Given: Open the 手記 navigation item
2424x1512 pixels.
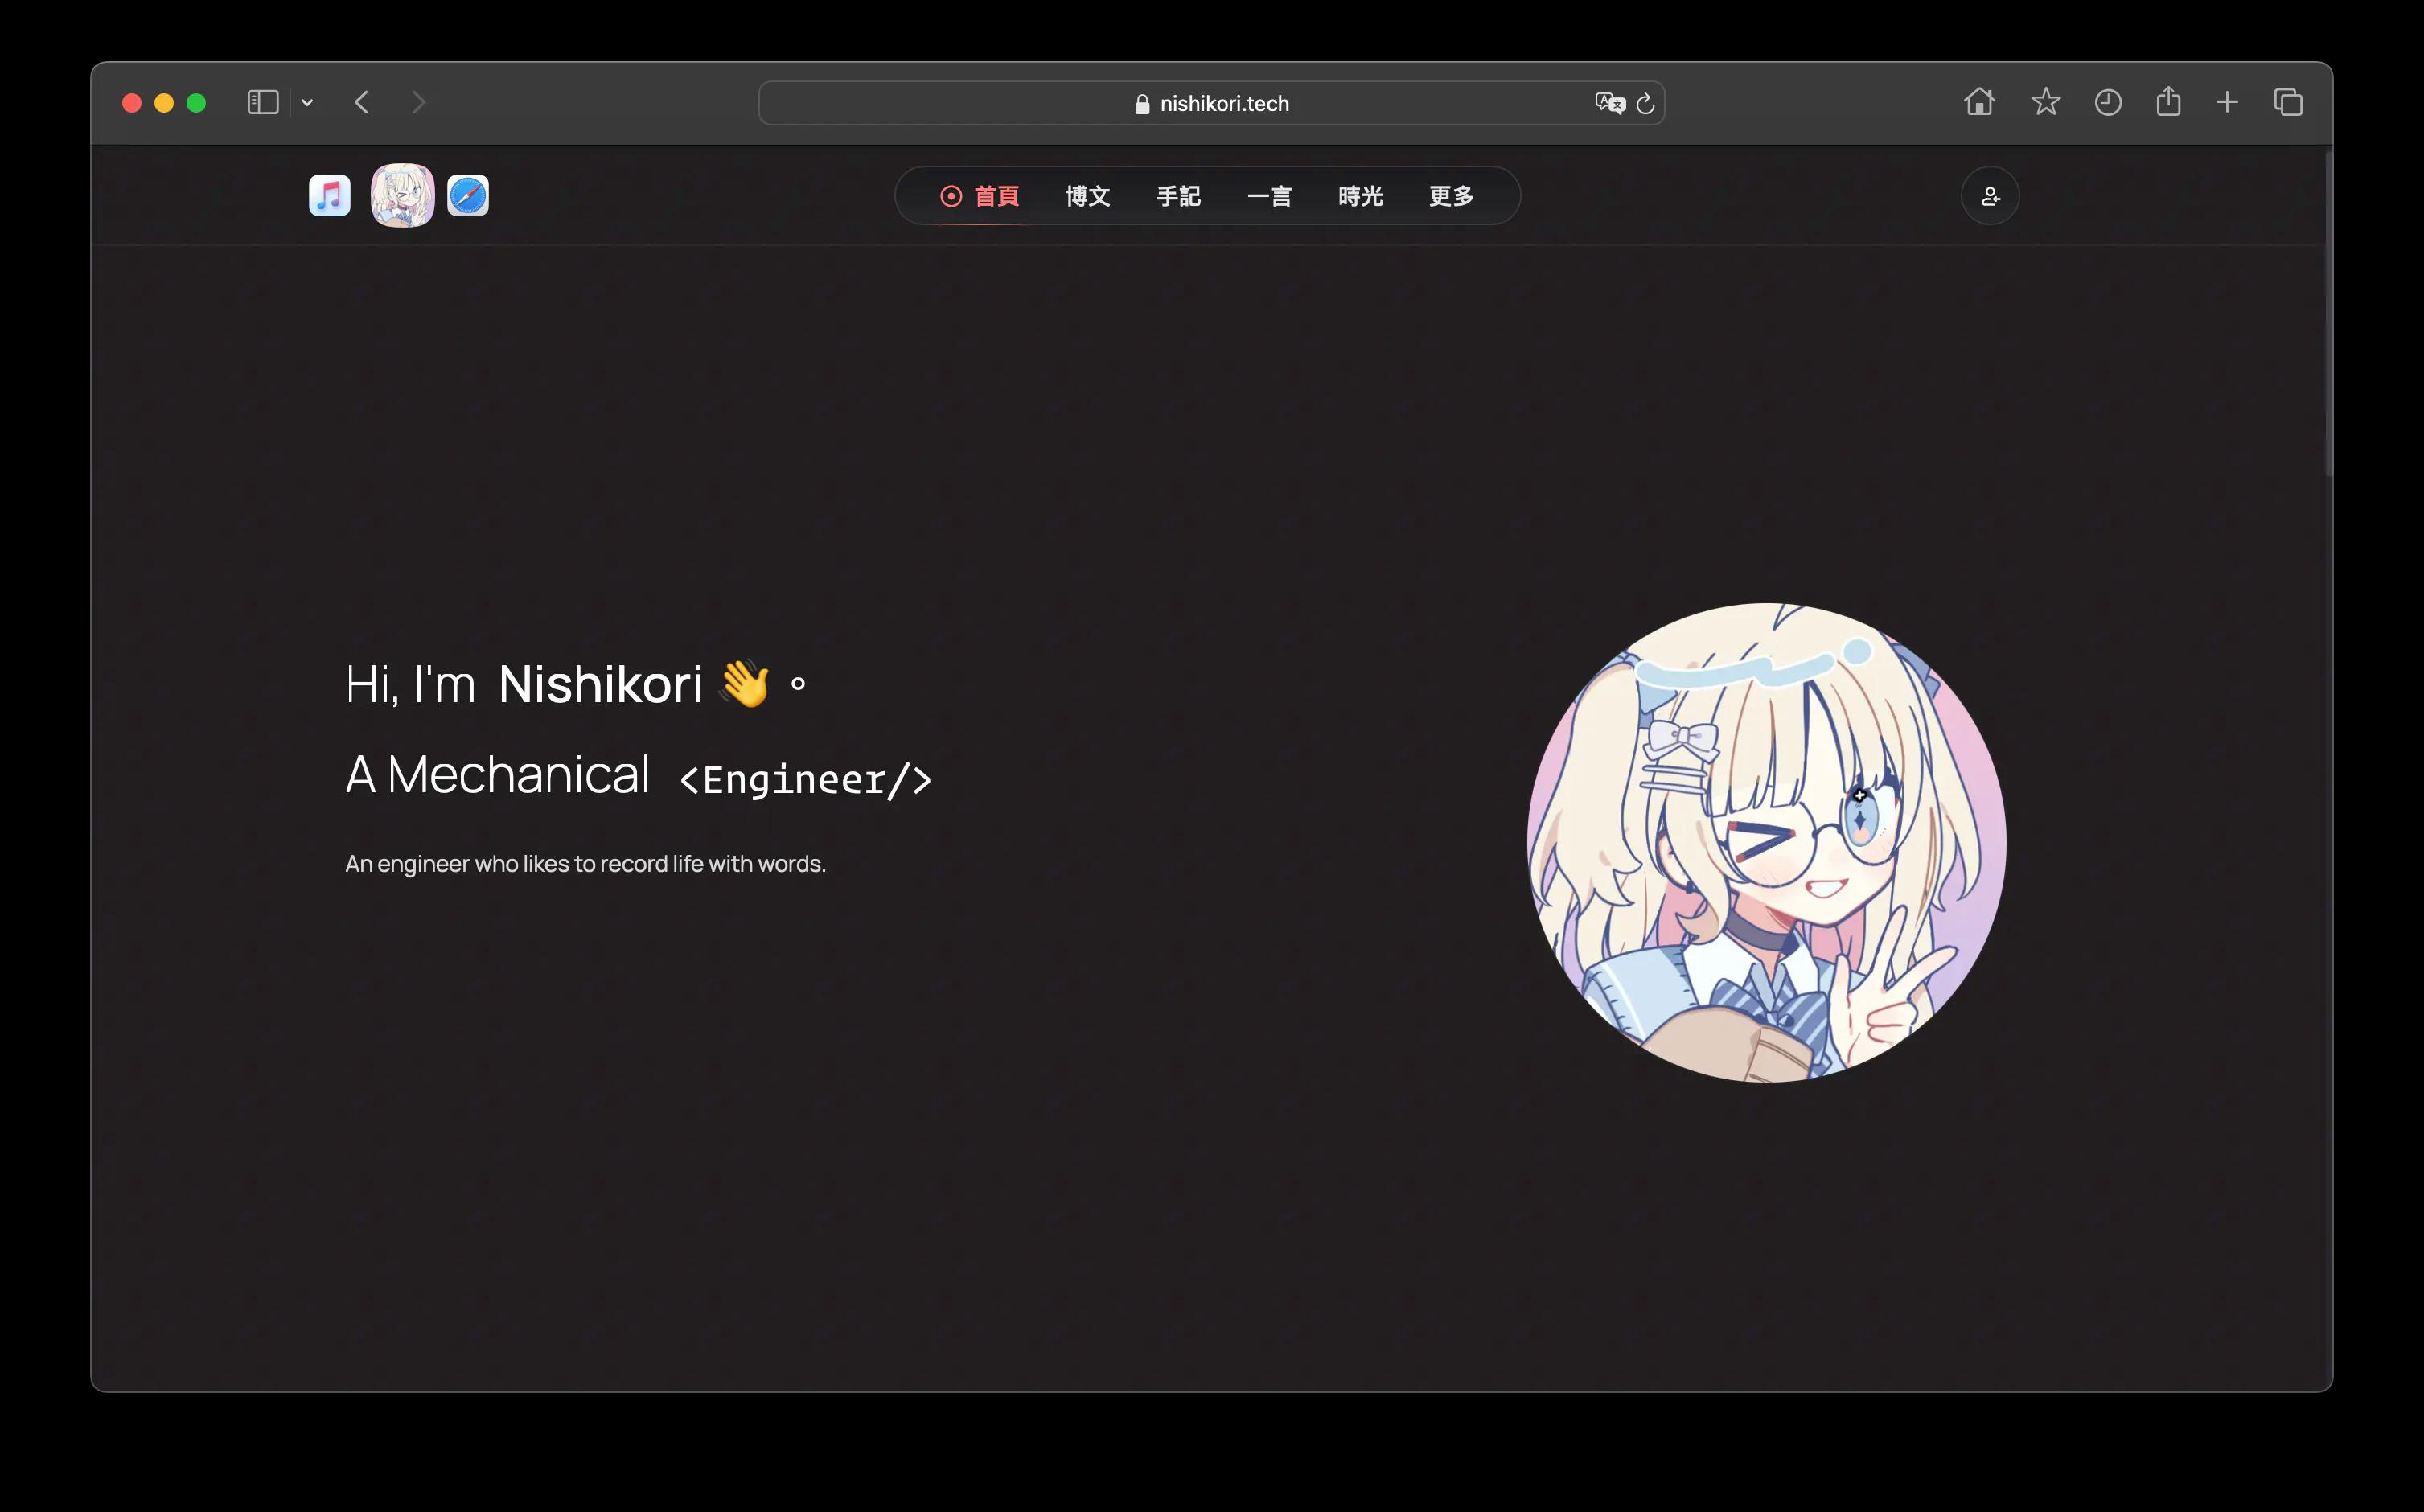Looking at the screenshot, I should [x=1179, y=196].
